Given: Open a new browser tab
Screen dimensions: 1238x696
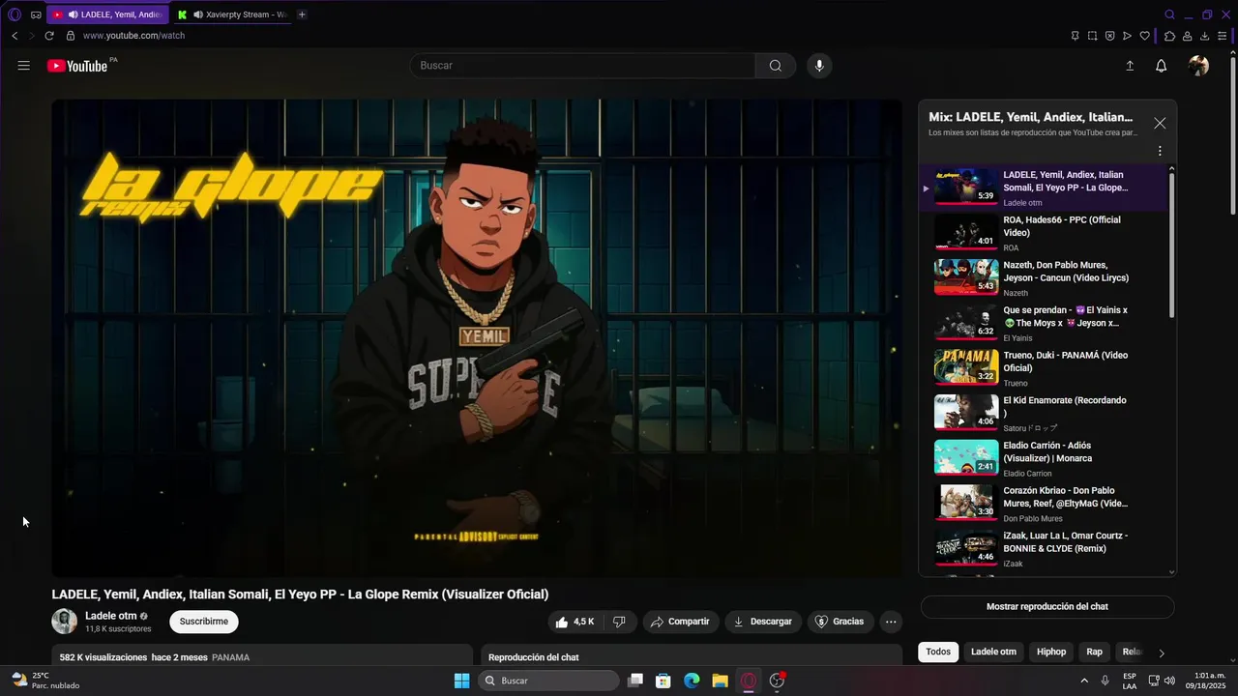Looking at the screenshot, I should point(302,14).
